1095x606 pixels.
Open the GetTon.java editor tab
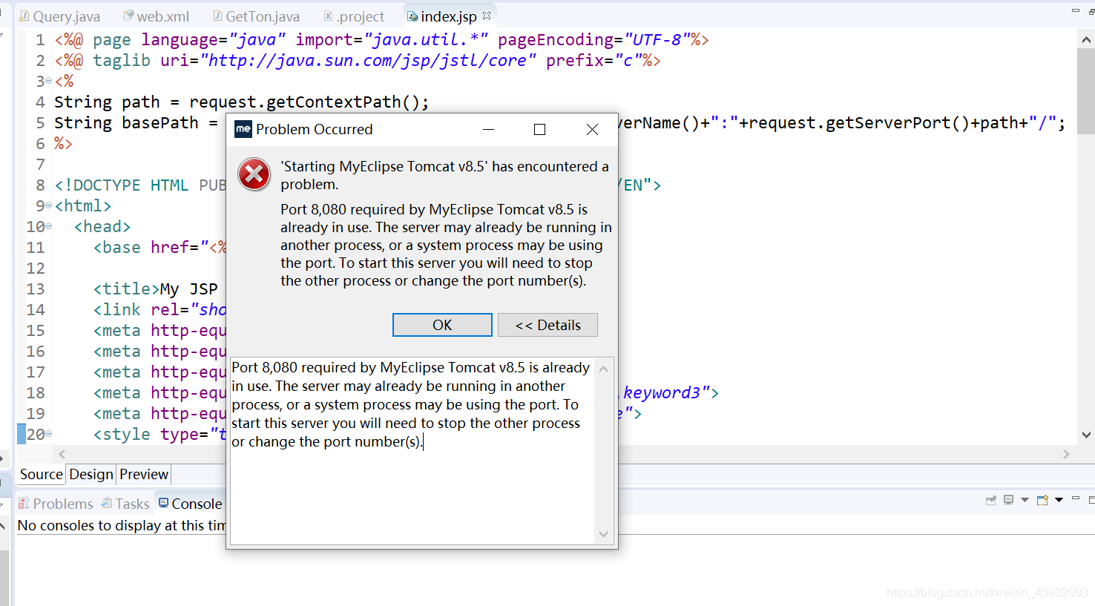257,16
